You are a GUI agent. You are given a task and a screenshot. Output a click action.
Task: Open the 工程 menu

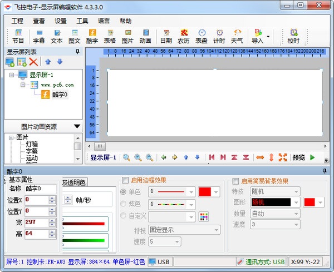click(x=17, y=21)
